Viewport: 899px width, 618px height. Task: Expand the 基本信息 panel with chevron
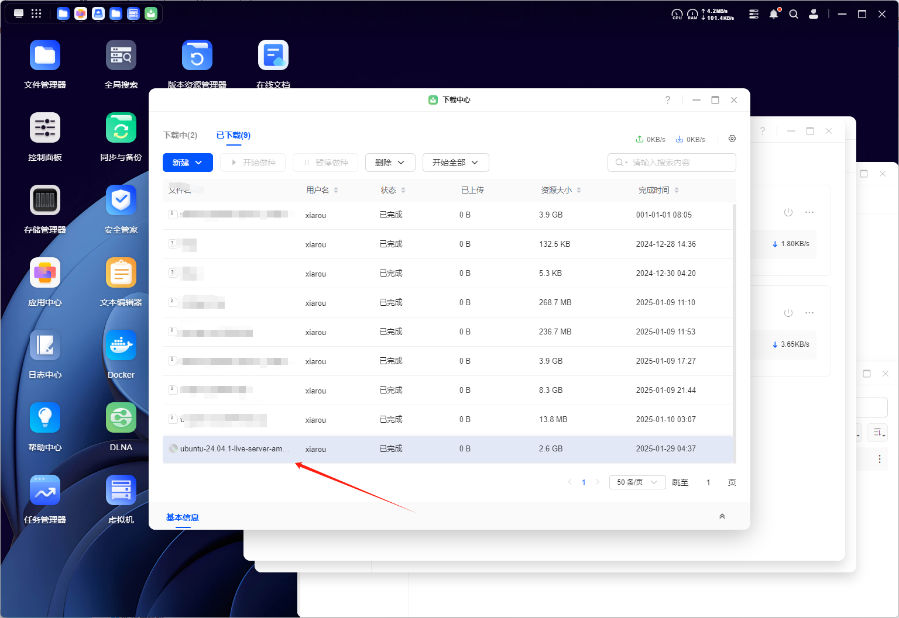tap(722, 516)
